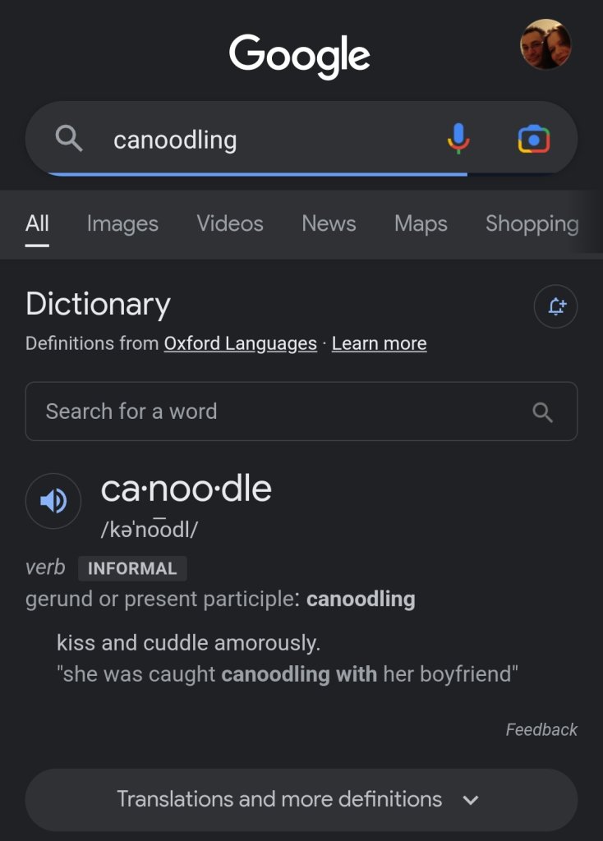Image resolution: width=603 pixels, height=841 pixels.
Task: Go to the Maps tab
Action: pos(421,223)
